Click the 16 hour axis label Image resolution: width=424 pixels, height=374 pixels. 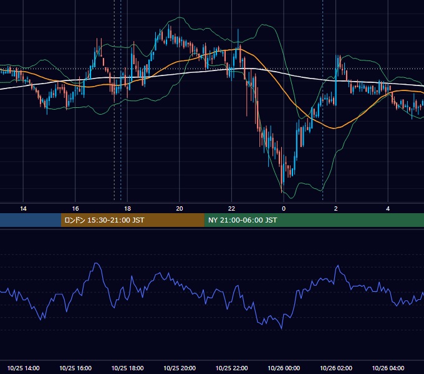point(75,209)
